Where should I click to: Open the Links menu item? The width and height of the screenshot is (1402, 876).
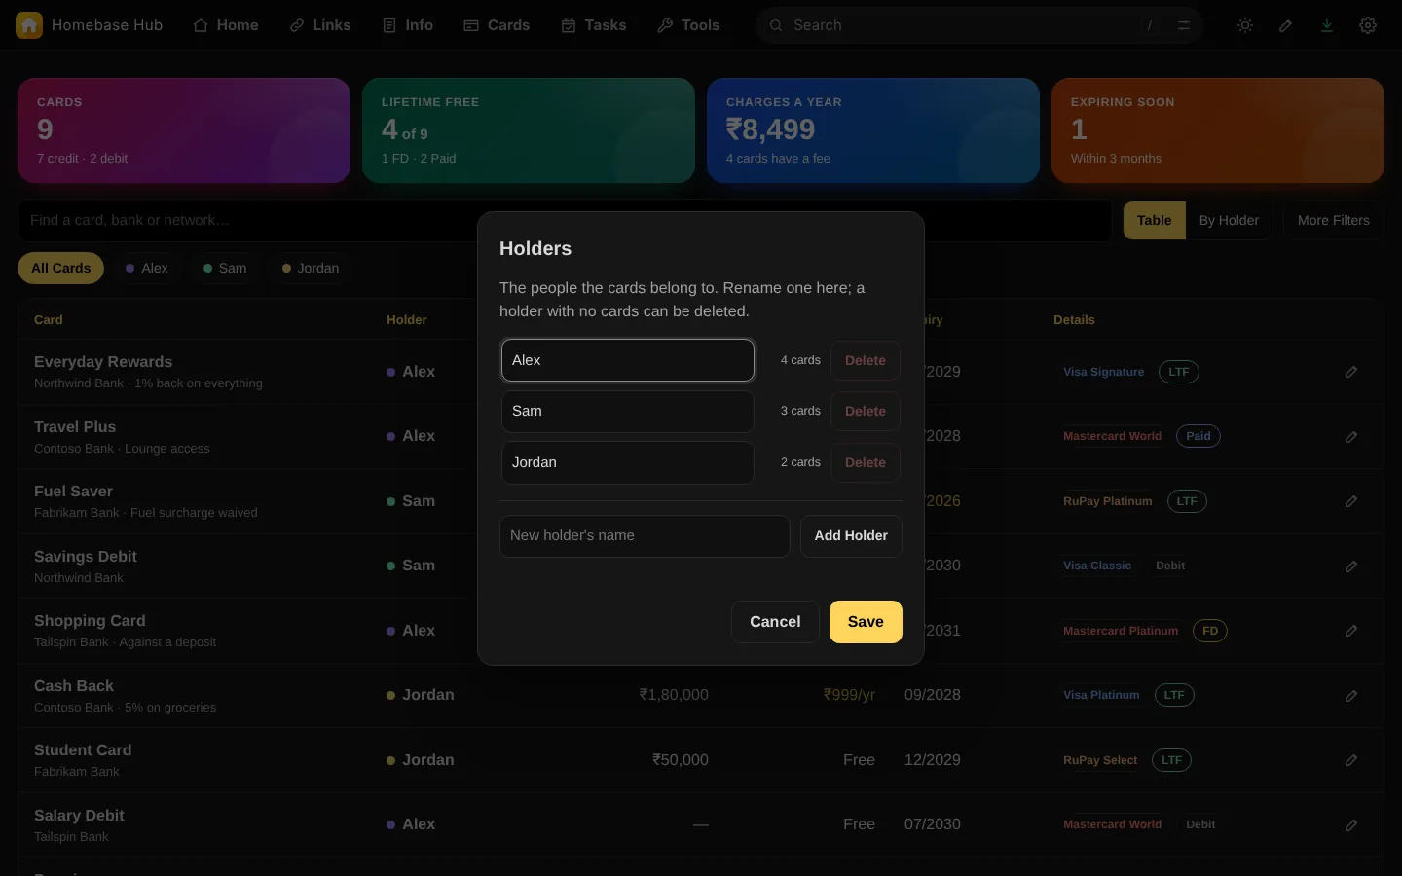320,25
